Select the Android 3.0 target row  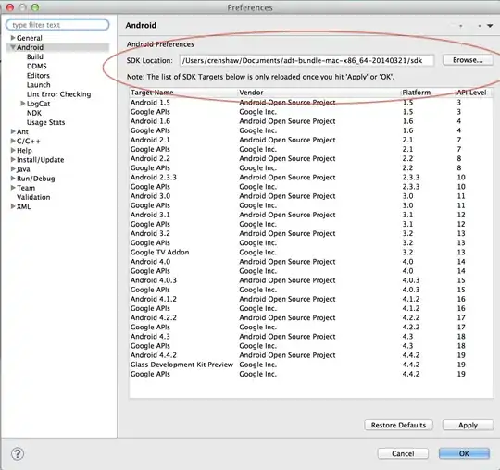click(311, 196)
